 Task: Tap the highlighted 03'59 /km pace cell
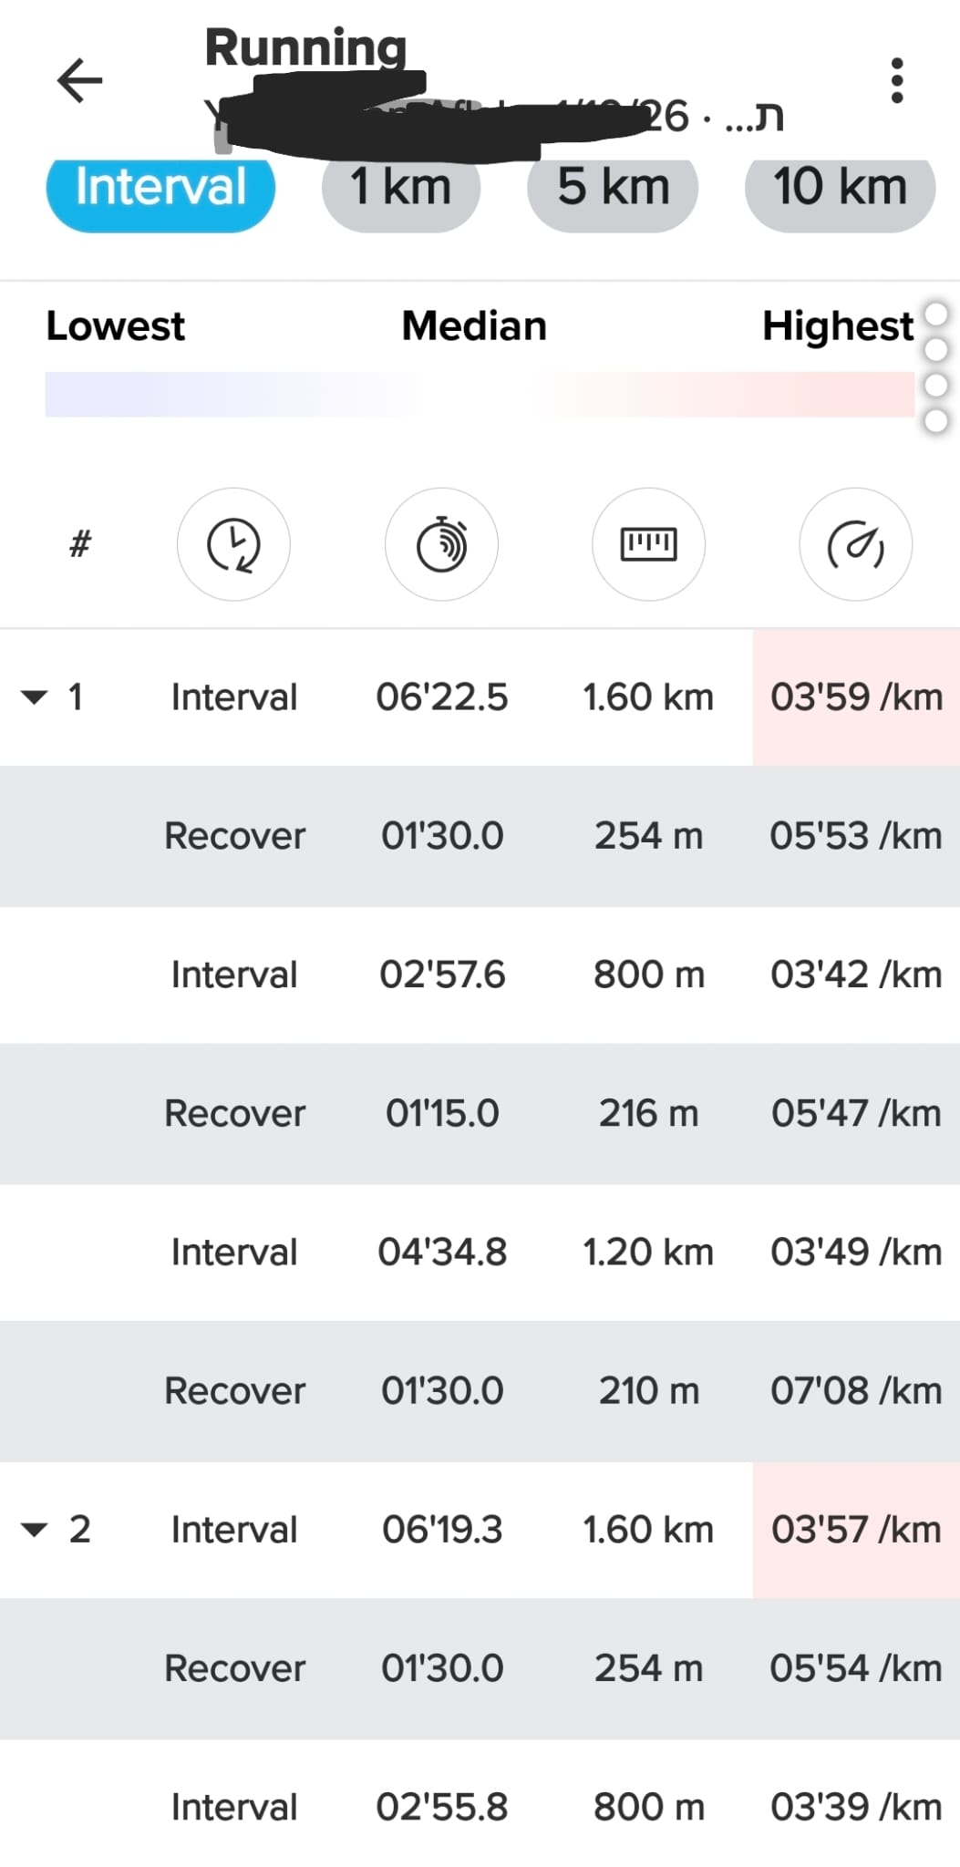(855, 697)
